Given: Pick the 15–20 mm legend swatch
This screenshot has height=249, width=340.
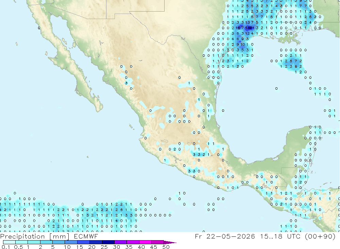Looking at the screenshot, I should coord(84,242).
